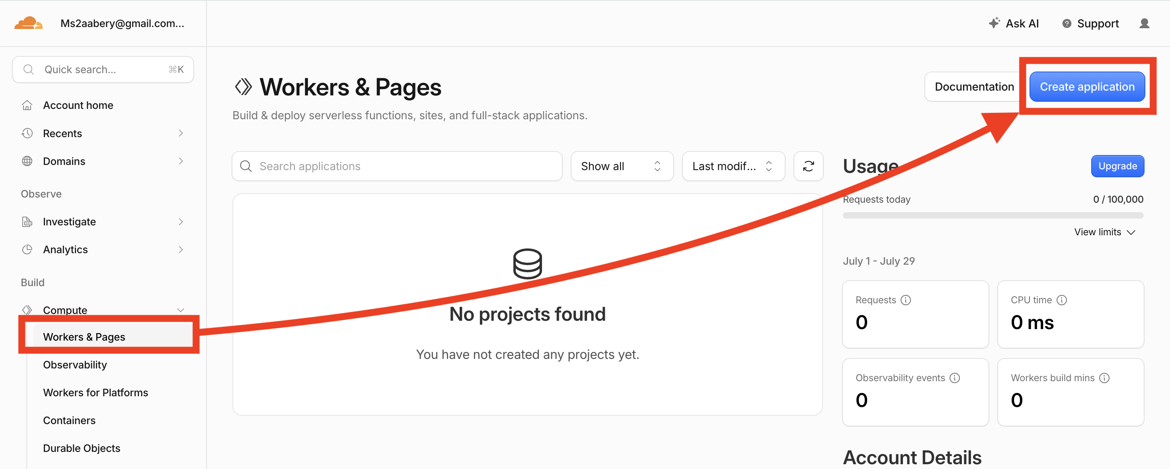Click the magnifier in Search applications

tap(246, 166)
